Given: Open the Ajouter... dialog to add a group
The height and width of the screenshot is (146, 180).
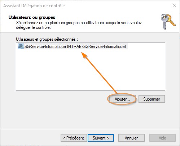Looking at the screenshot, I should click(x=122, y=99).
